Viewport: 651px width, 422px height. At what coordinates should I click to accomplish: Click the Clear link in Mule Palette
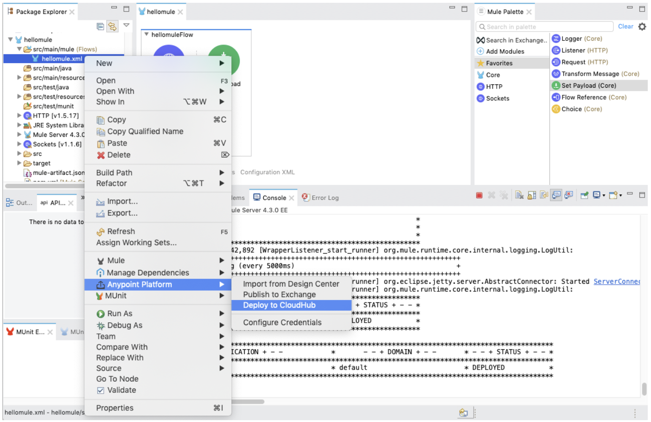[625, 26]
